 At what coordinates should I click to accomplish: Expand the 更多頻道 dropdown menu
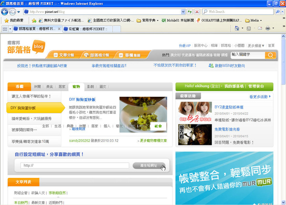(x=256, y=46)
